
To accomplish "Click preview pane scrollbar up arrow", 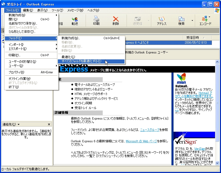I will tap(217, 62).
